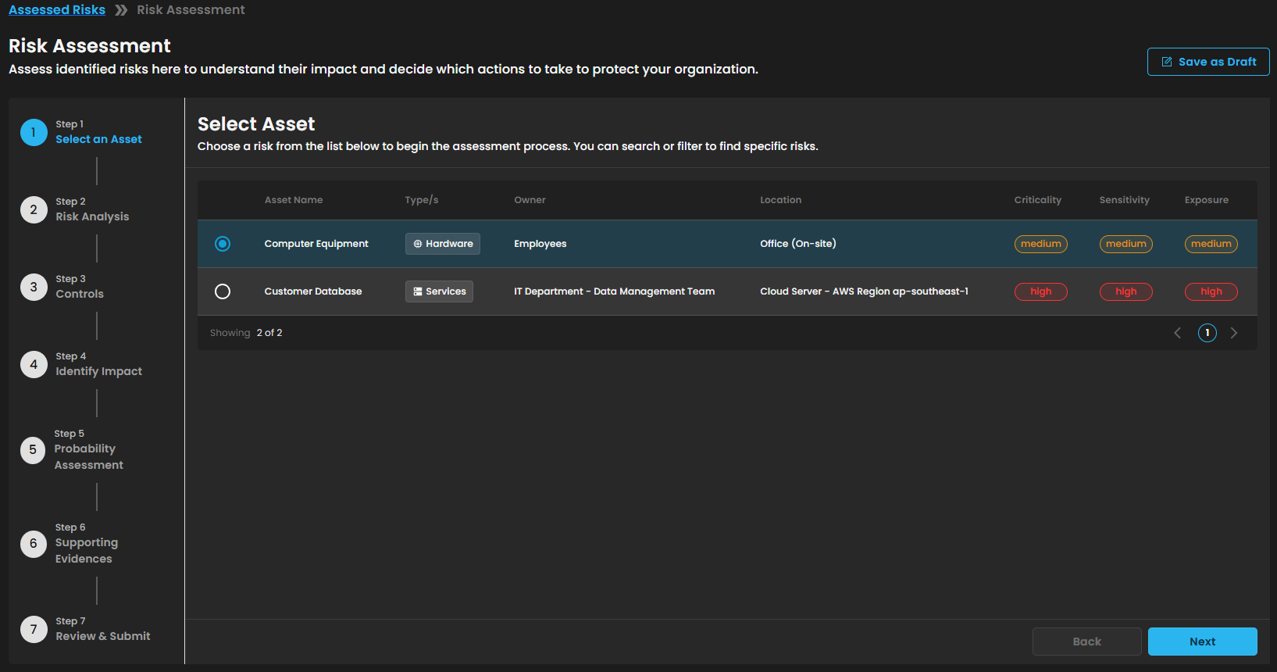Select the Customer Database radio button
Viewport: 1277px width, 672px height.
[223, 291]
